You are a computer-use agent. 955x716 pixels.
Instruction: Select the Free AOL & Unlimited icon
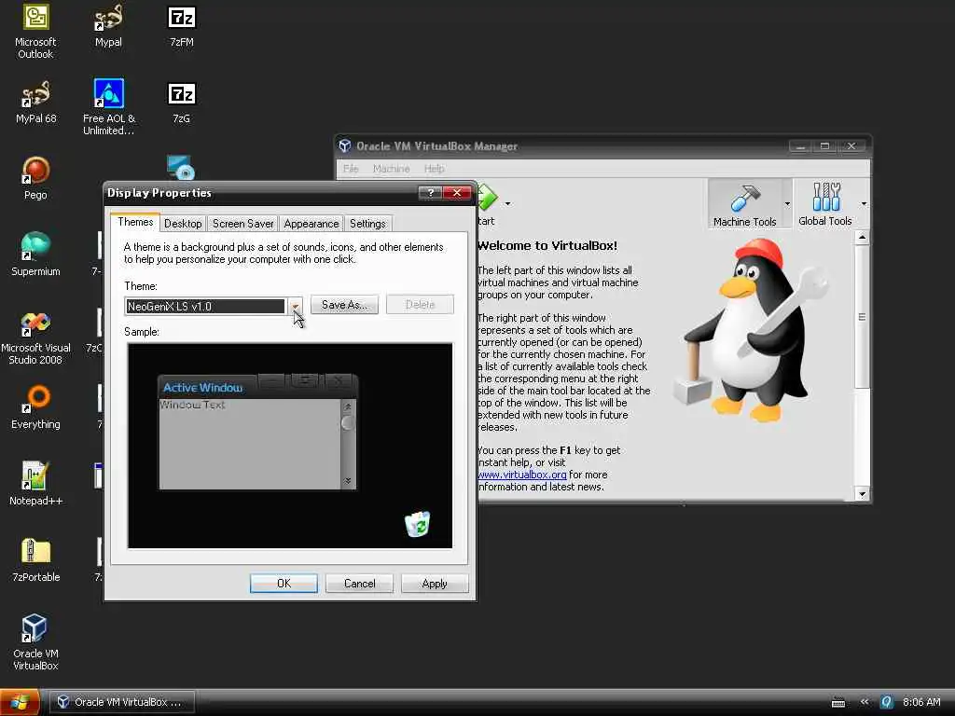109,107
